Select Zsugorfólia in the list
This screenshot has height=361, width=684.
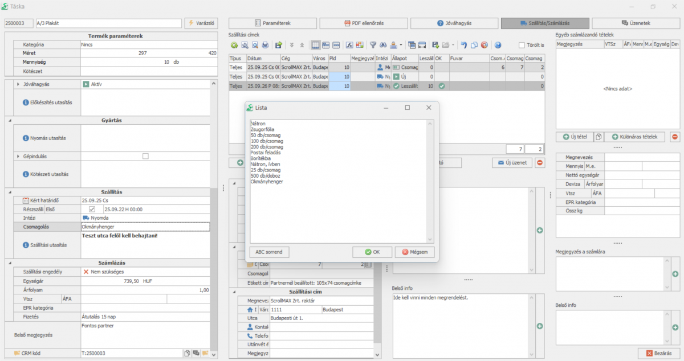tap(263, 129)
